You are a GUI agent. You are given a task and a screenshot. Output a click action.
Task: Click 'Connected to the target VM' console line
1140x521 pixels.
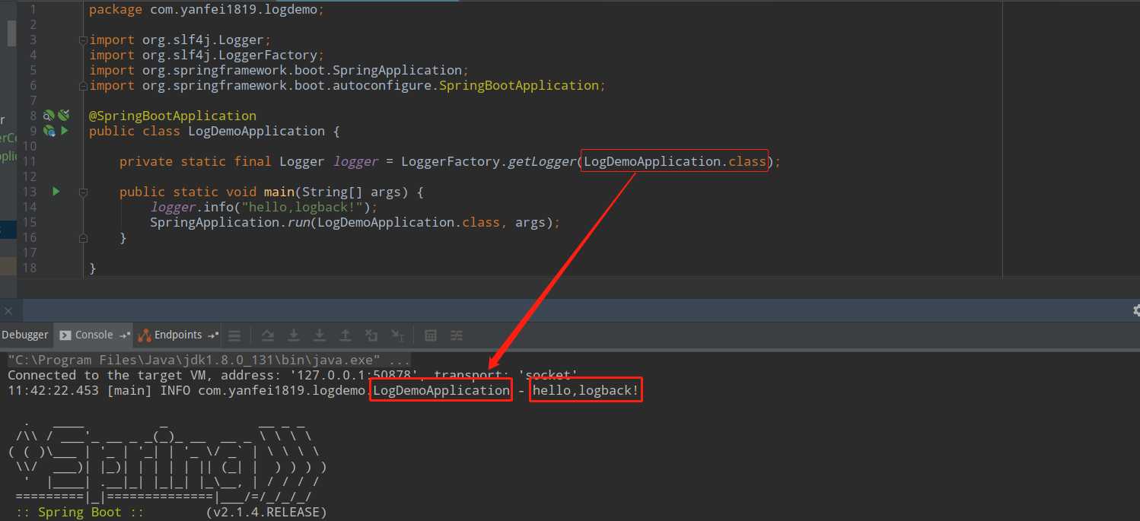[x=292, y=375]
